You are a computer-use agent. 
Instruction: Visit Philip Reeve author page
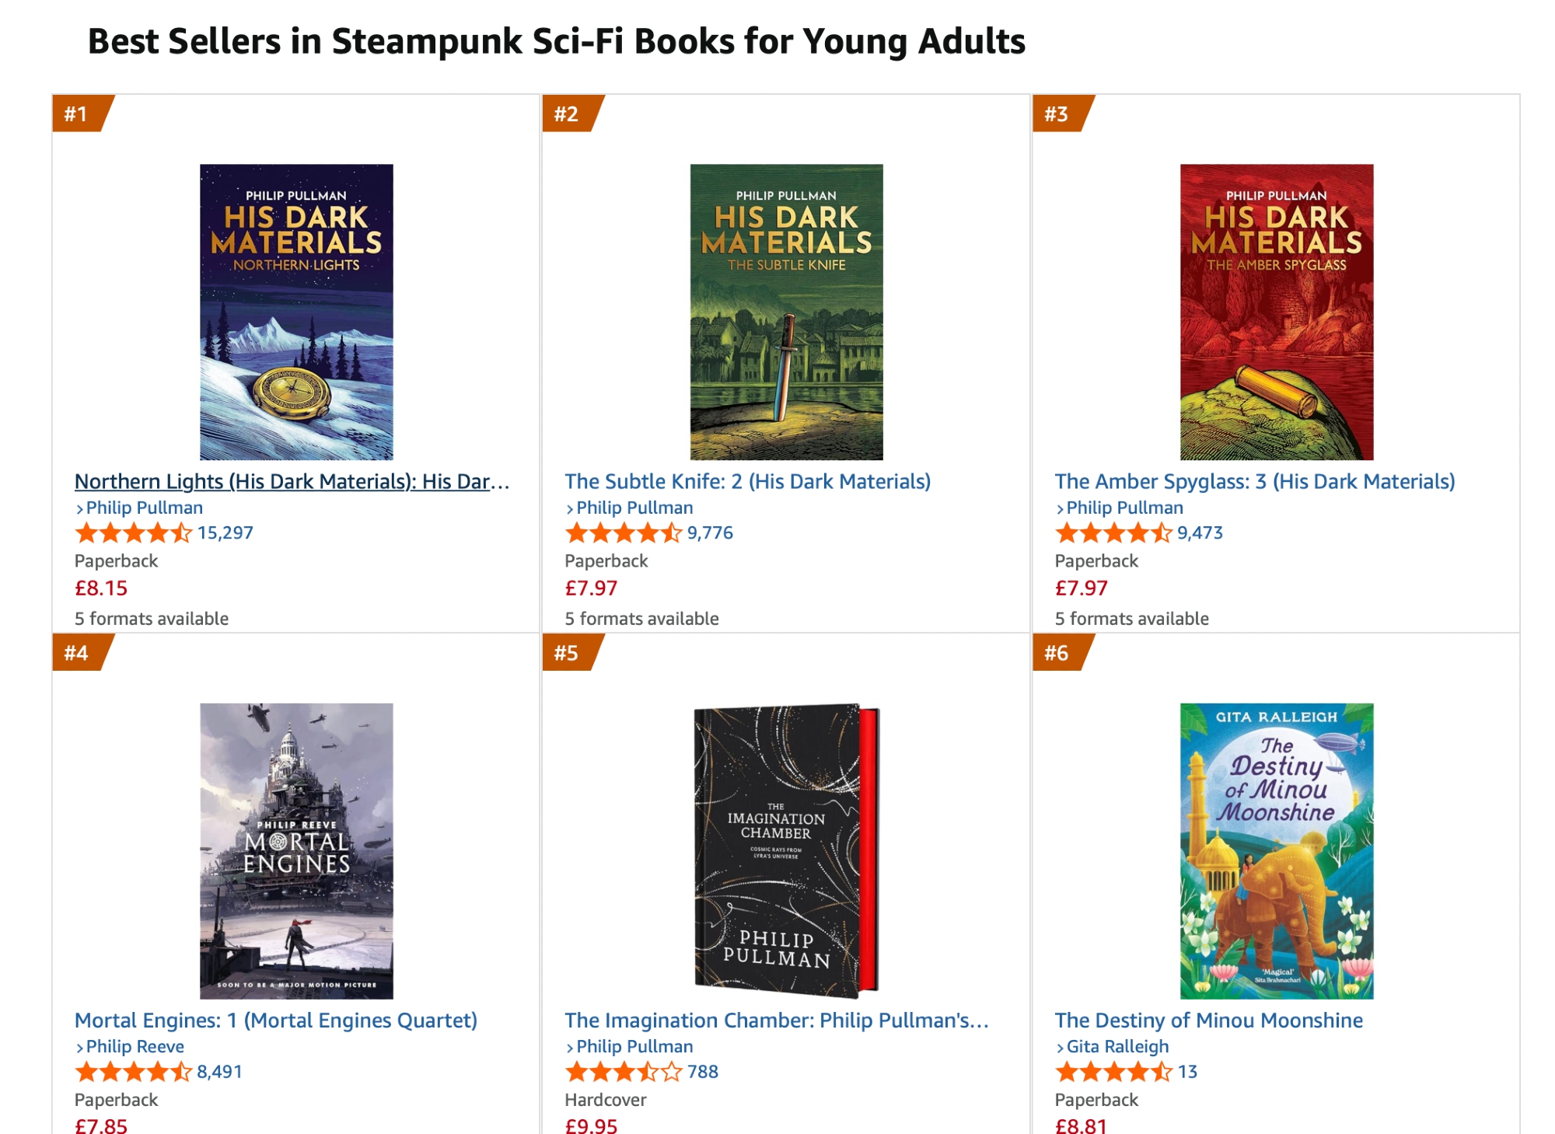[x=135, y=1047]
